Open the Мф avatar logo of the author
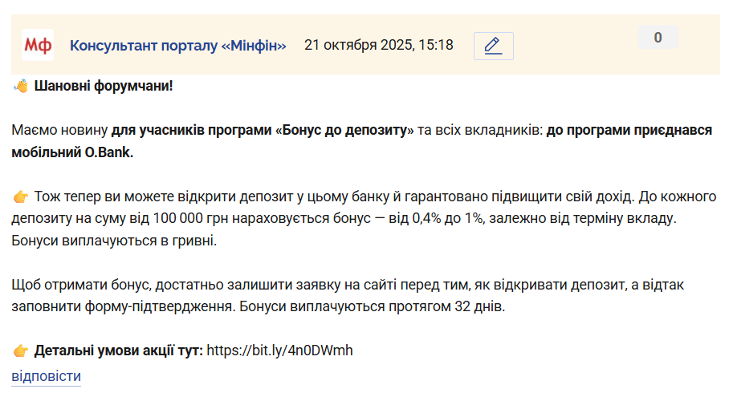Screen dimensions: 733x397 point(38,45)
